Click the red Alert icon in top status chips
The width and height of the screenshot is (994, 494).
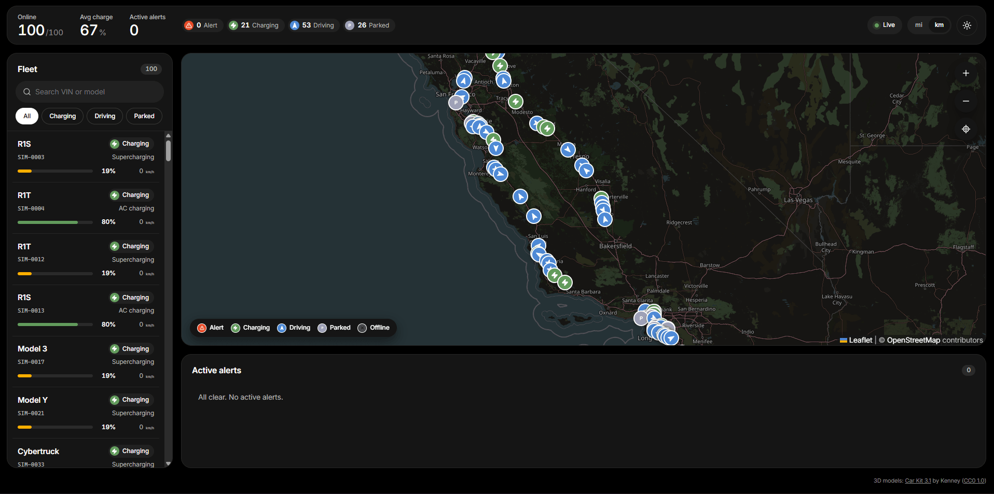(x=189, y=25)
